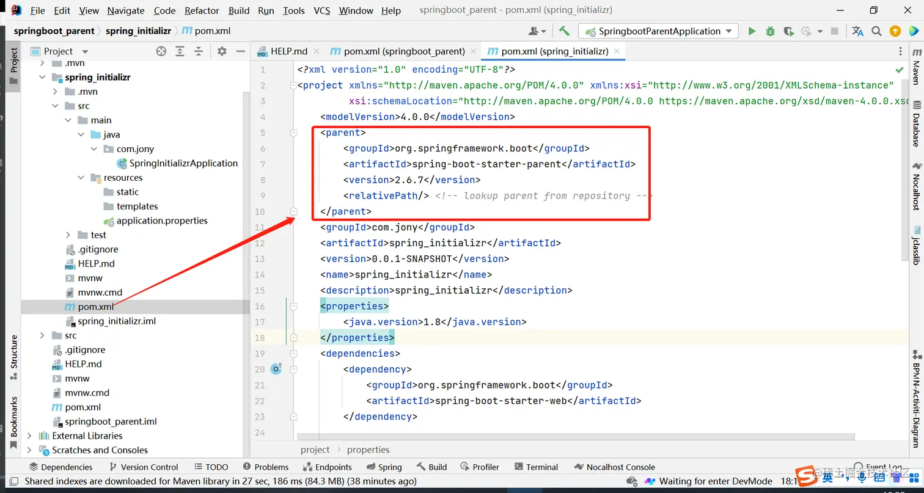Expand all items in the Project panel
The width and height of the screenshot is (924, 493).
click(x=180, y=51)
